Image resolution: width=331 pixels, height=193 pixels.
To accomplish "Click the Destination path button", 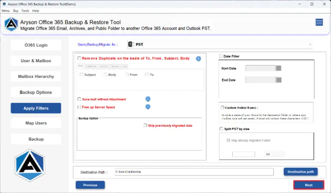I will [301, 172].
